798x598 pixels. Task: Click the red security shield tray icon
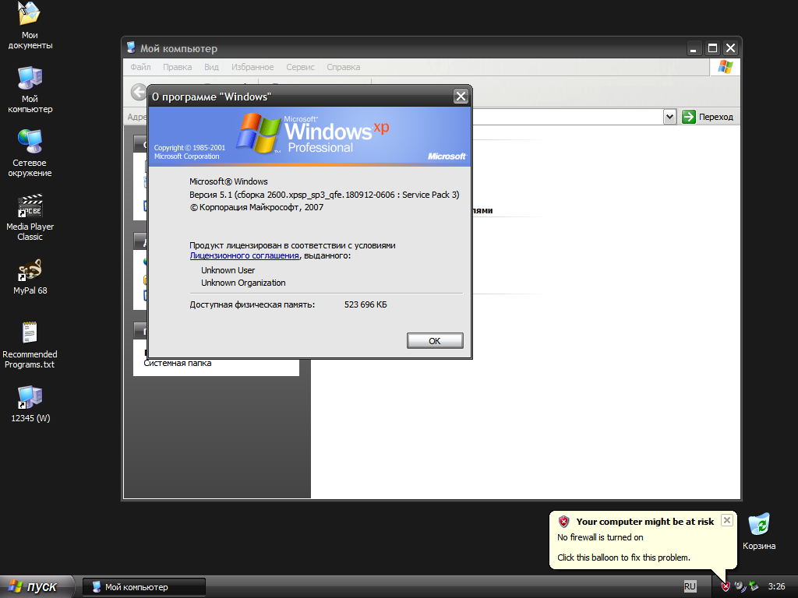pos(726,586)
